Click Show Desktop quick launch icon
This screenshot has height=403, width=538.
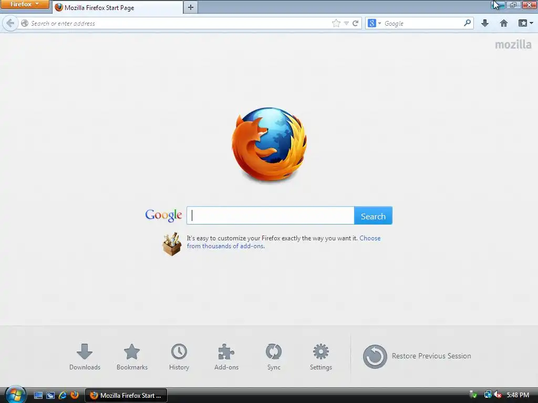pos(38,396)
